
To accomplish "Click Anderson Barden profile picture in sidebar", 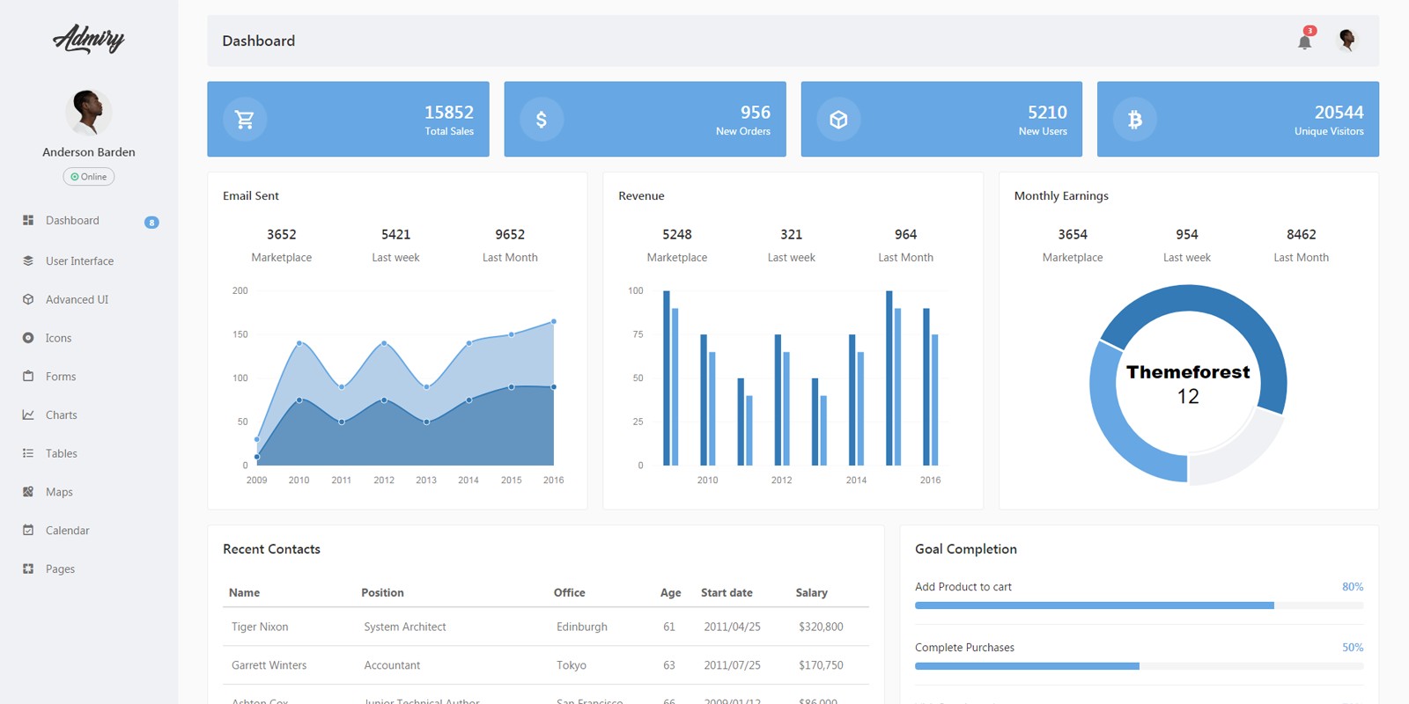I will click(x=88, y=112).
